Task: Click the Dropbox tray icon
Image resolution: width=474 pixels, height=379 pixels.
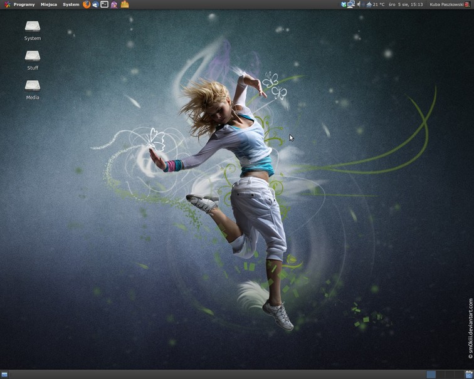Action: click(344, 4)
